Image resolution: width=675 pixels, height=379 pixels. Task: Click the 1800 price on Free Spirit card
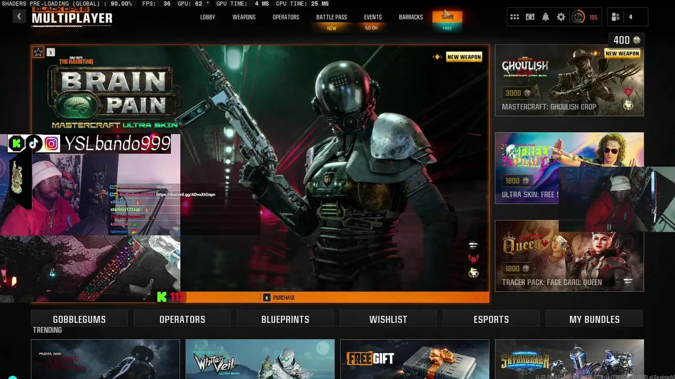click(x=513, y=181)
